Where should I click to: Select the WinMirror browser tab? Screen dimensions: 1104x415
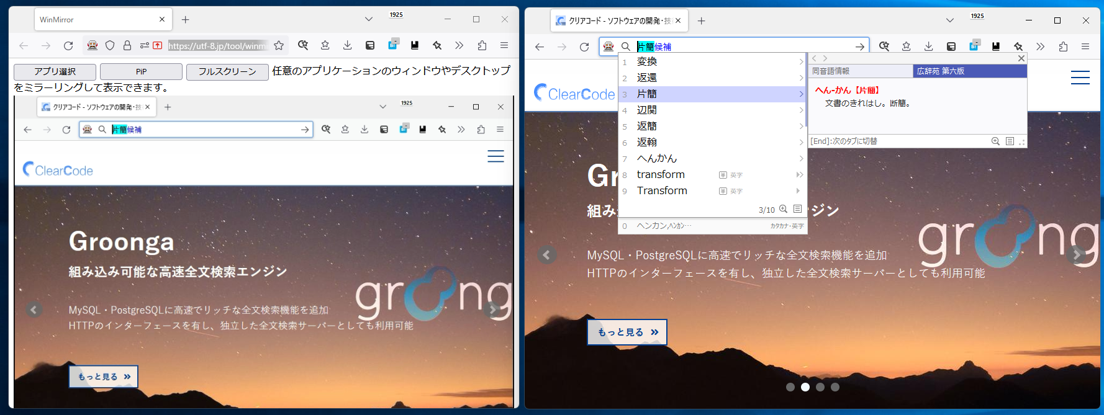[x=102, y=20]
